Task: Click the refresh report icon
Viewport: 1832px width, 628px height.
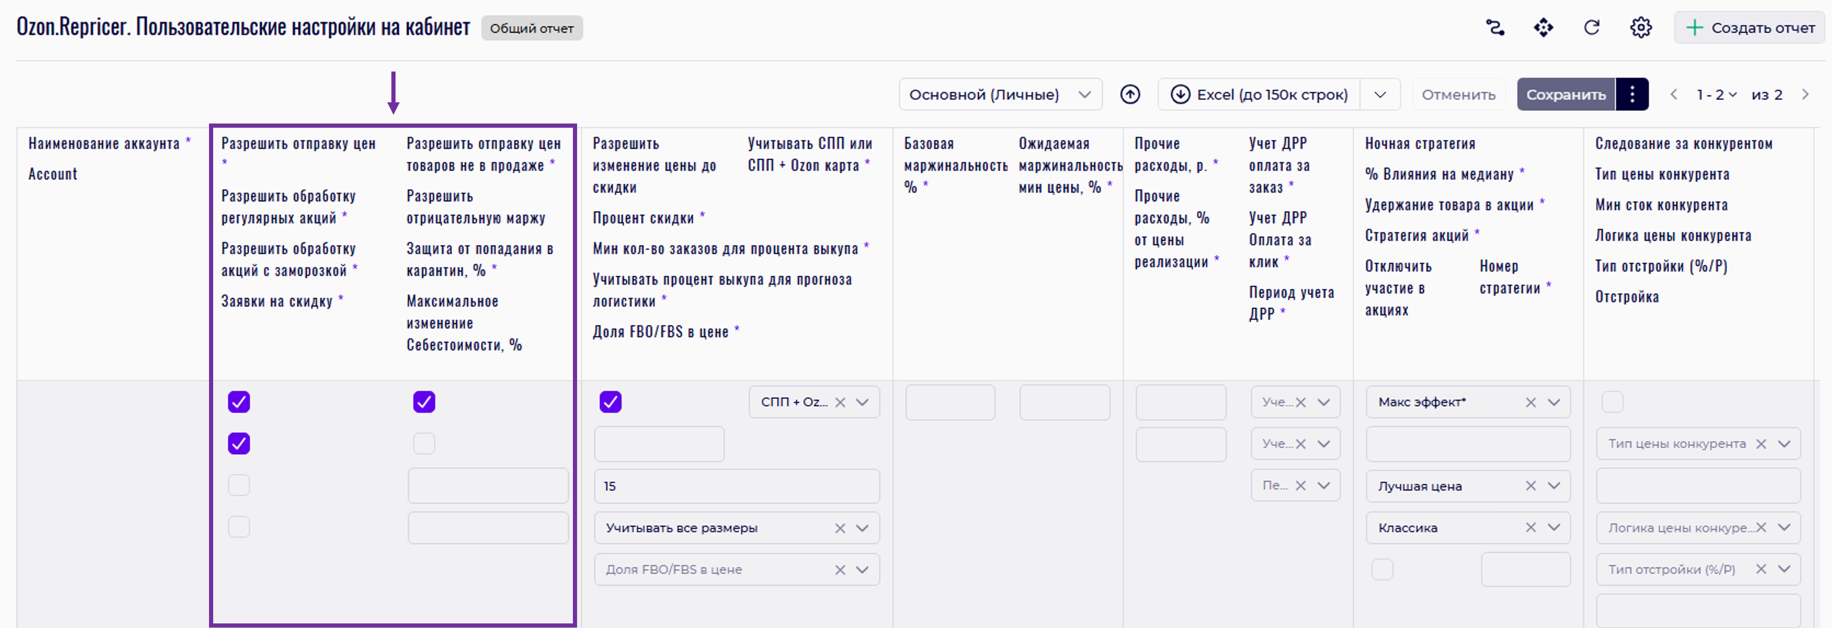Action: point(1592,28)
